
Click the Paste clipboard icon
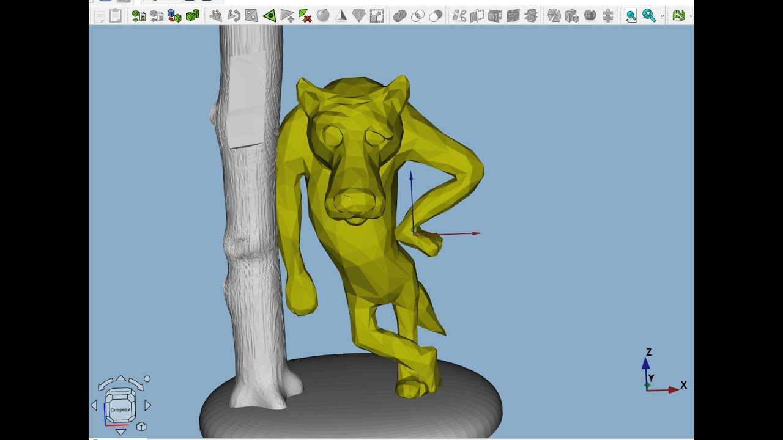tap(115, 16)
